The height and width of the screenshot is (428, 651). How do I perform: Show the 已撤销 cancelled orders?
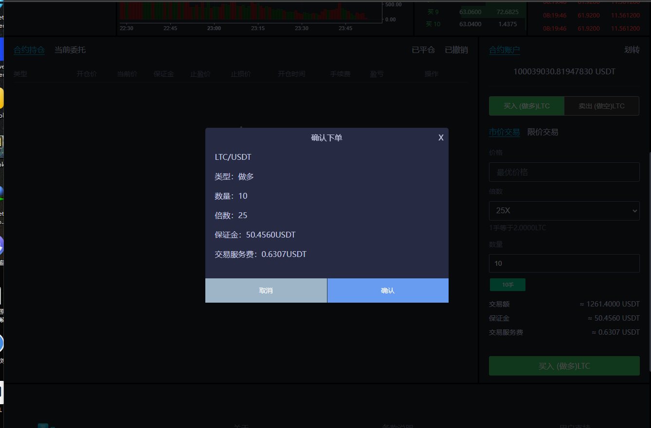pos(456,50)
